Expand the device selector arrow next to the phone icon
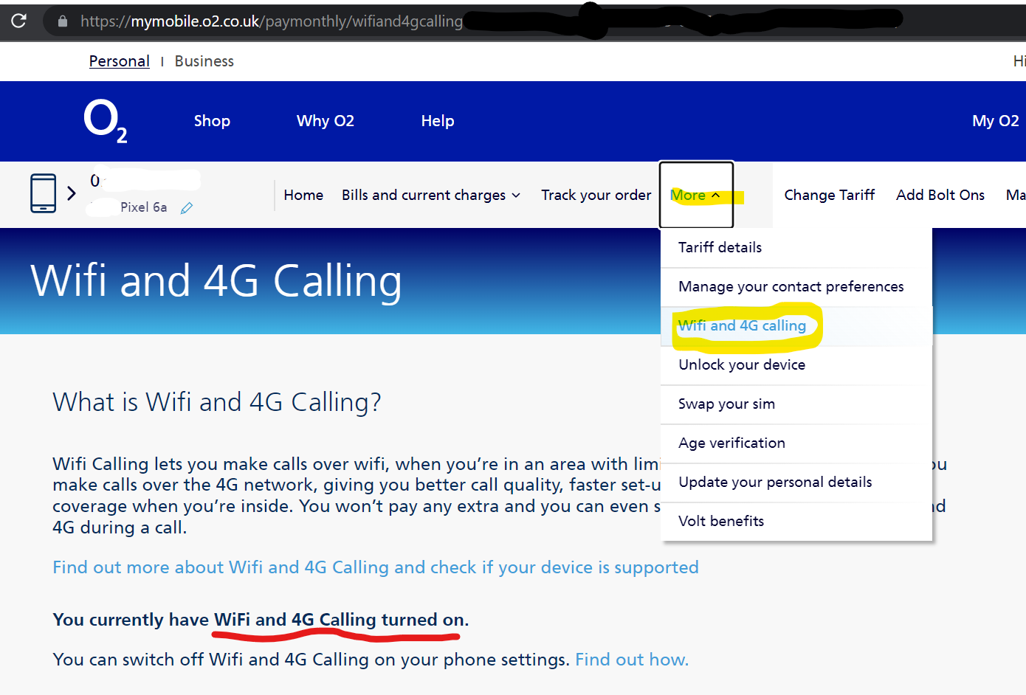 [71, 194]
